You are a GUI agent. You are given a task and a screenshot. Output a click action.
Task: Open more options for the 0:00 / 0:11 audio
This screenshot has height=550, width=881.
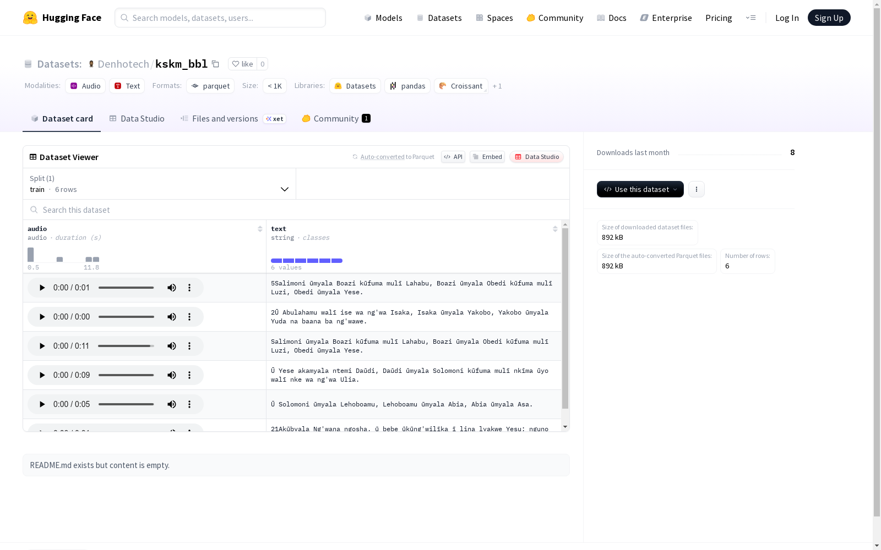189,346
